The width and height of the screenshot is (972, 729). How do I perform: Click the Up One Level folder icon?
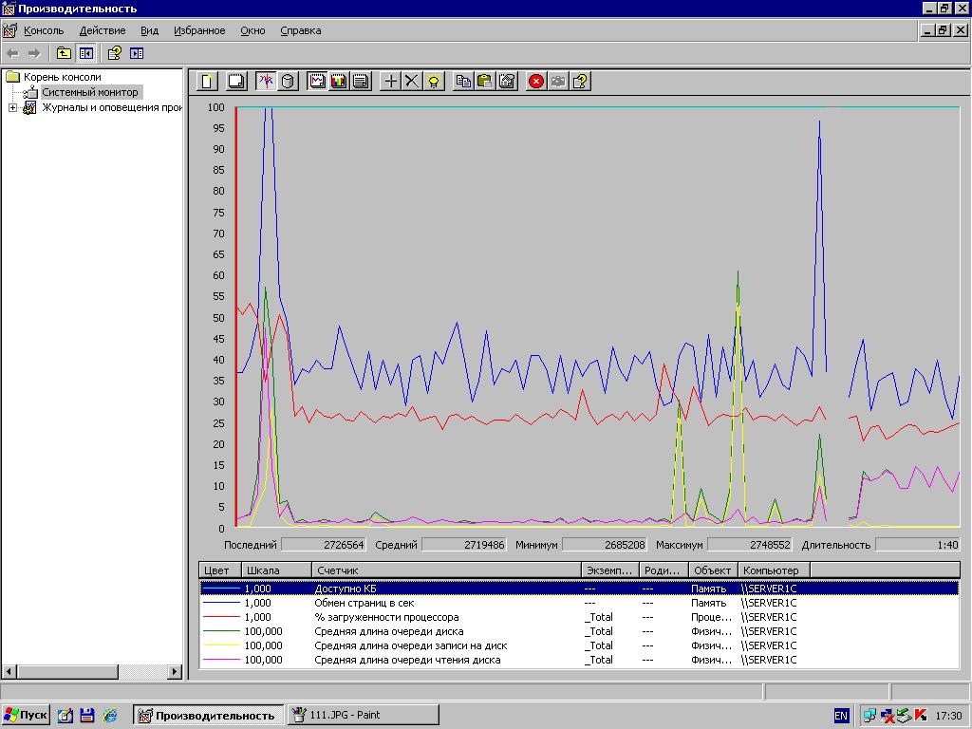click(x=64, y=53)
